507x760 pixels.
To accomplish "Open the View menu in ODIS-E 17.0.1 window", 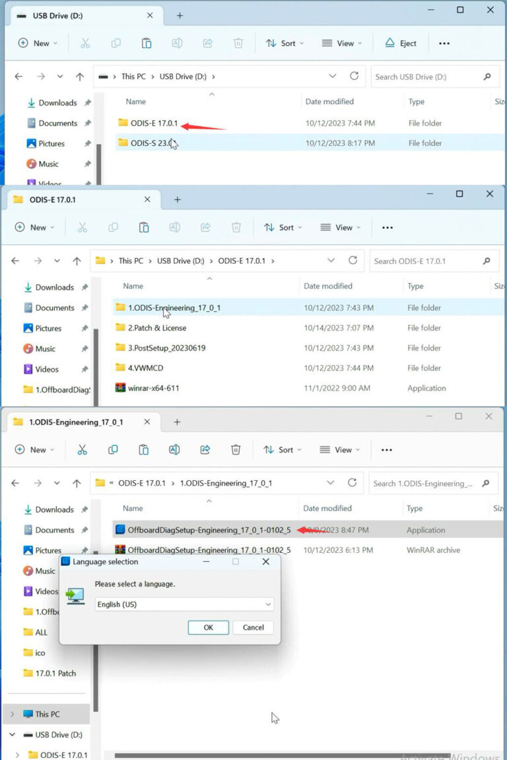I will click(341, 228).
